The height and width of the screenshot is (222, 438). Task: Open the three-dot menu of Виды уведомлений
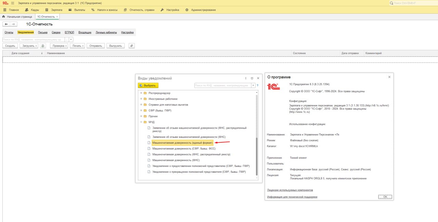point(246,78)
